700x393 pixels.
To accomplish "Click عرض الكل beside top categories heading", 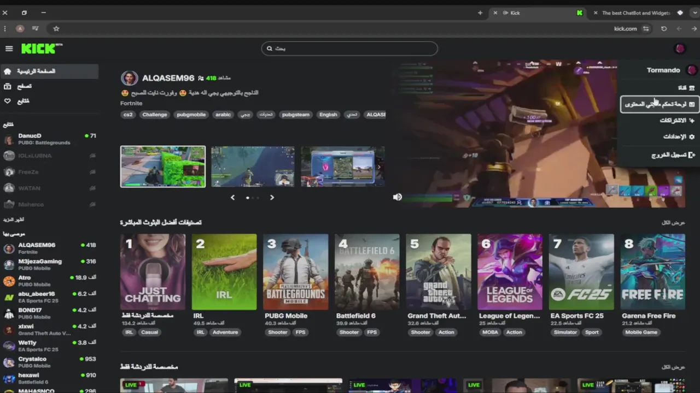I will [x=673, y=223].
